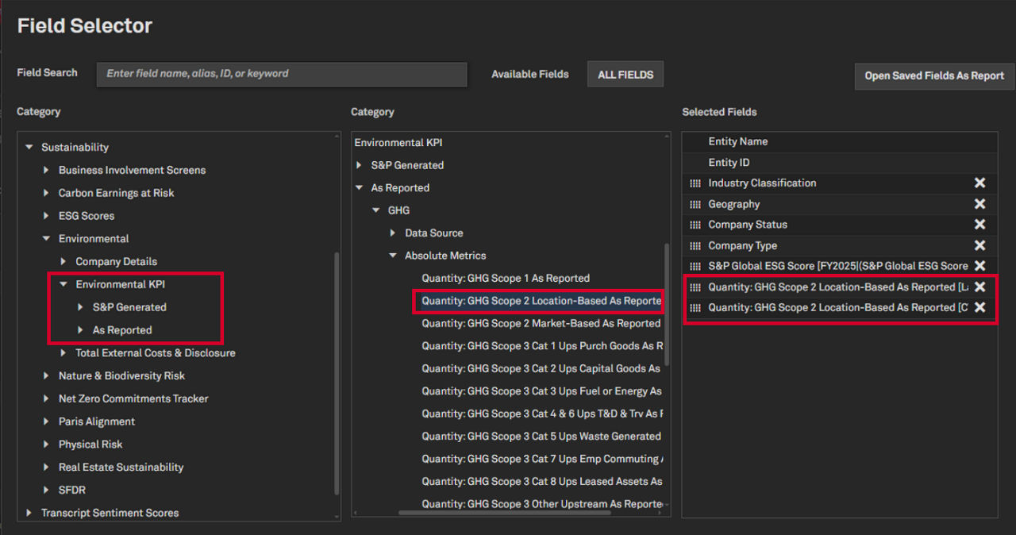Select the Transcript Sentiment Scores category

pyautogui.click(x=111, y=513)
